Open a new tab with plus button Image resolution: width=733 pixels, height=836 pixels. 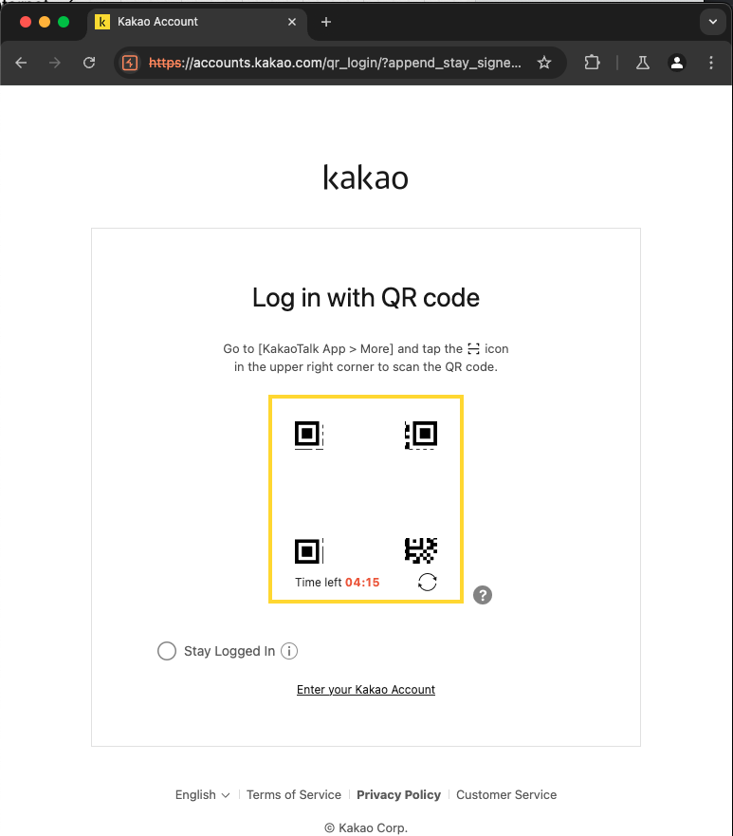[x=326, y=22]
